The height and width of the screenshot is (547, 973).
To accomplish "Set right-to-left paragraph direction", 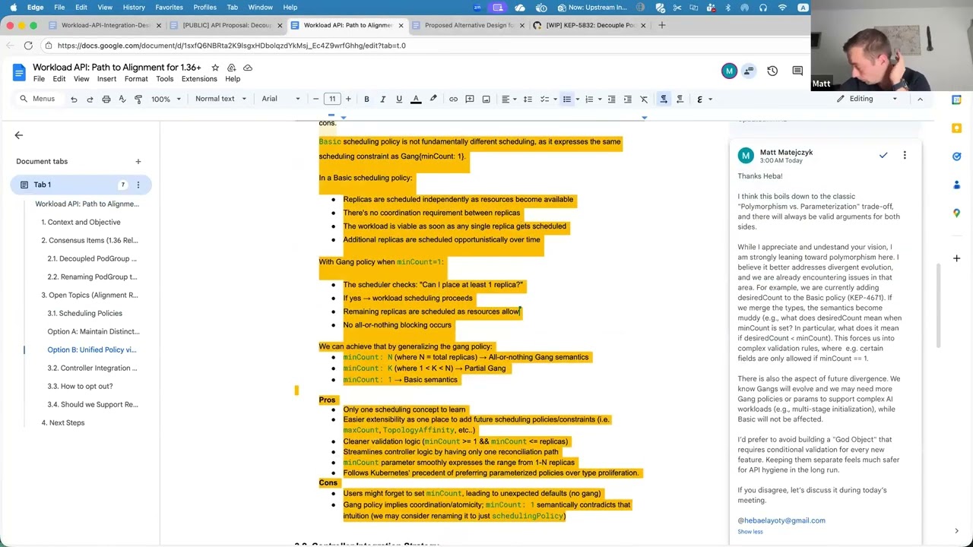I will (680, 99).
